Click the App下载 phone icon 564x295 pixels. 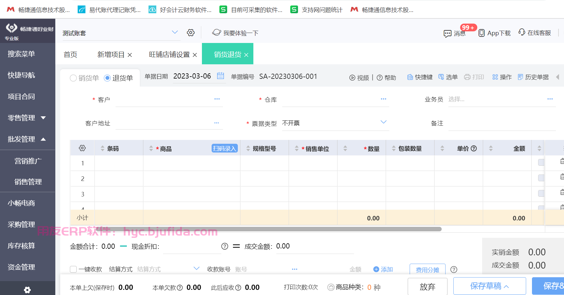coord(481,33)
